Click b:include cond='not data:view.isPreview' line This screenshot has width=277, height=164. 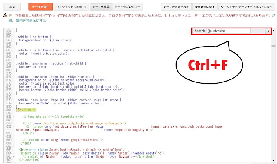point(120,128)
